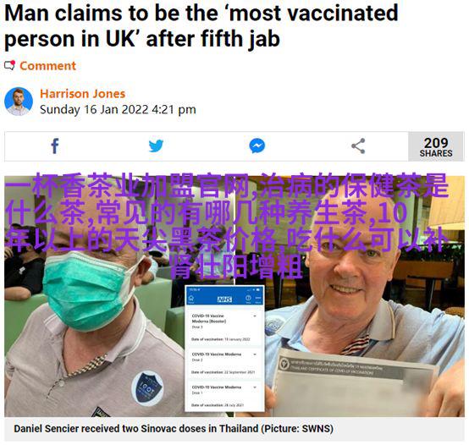Open the Daniel Sencier vaccination photo
Viewport: 469px width, 445px height.
(x=234, y=296)
